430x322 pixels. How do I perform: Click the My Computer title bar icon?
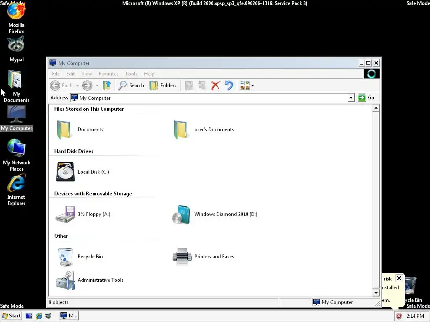pyautogui.click(x=53, y=63)
